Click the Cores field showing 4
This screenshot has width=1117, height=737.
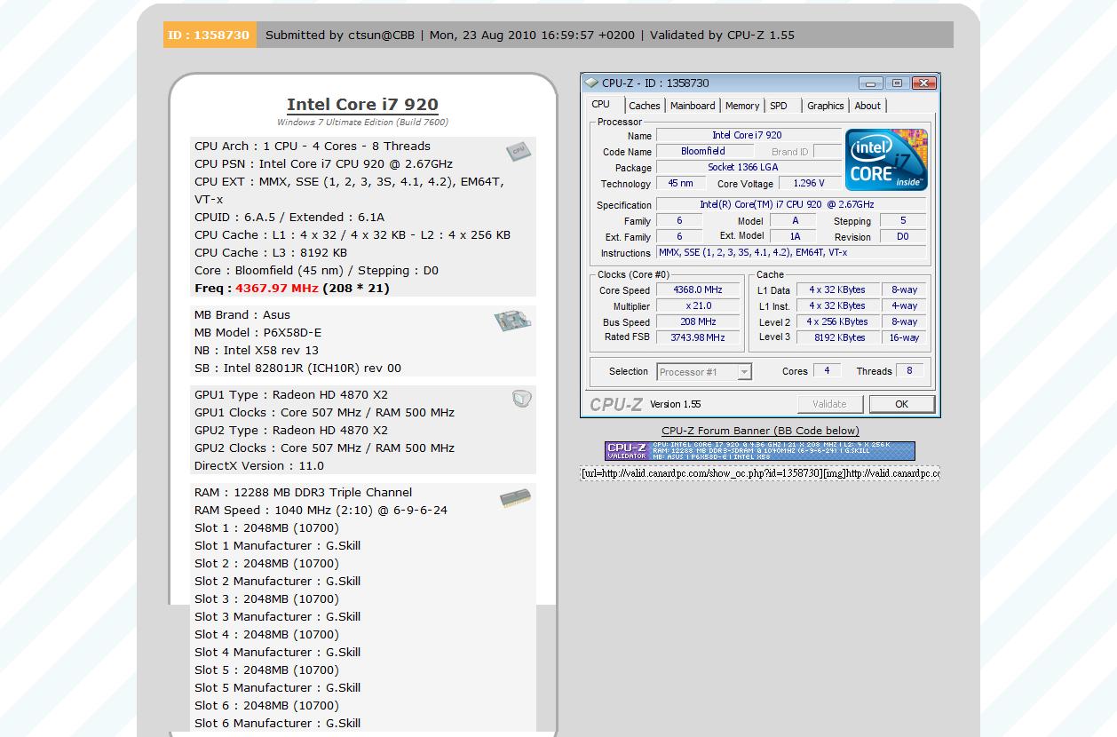(827, 371)
